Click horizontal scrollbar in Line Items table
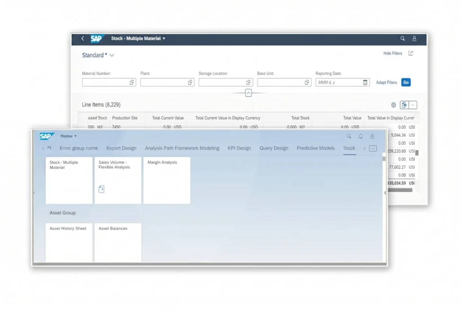This screenshot has width=461, height=310. (x=400, y=190)
